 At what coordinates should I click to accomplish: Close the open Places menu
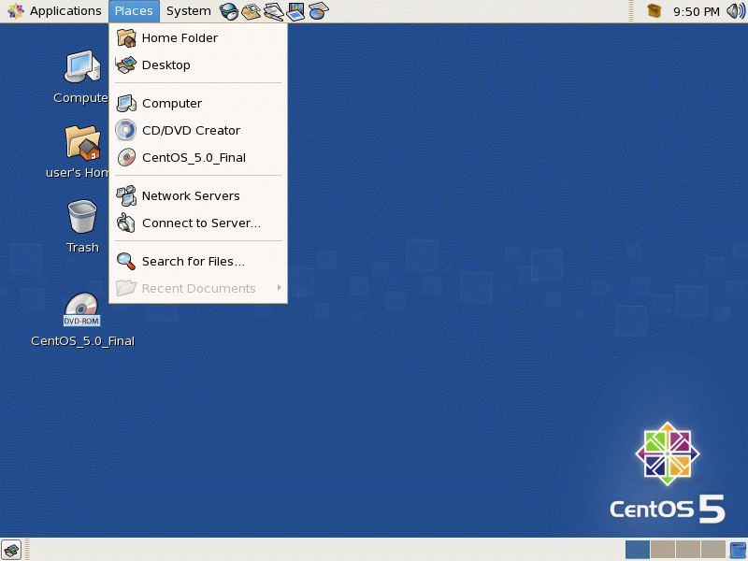click(x=134, y=11)
